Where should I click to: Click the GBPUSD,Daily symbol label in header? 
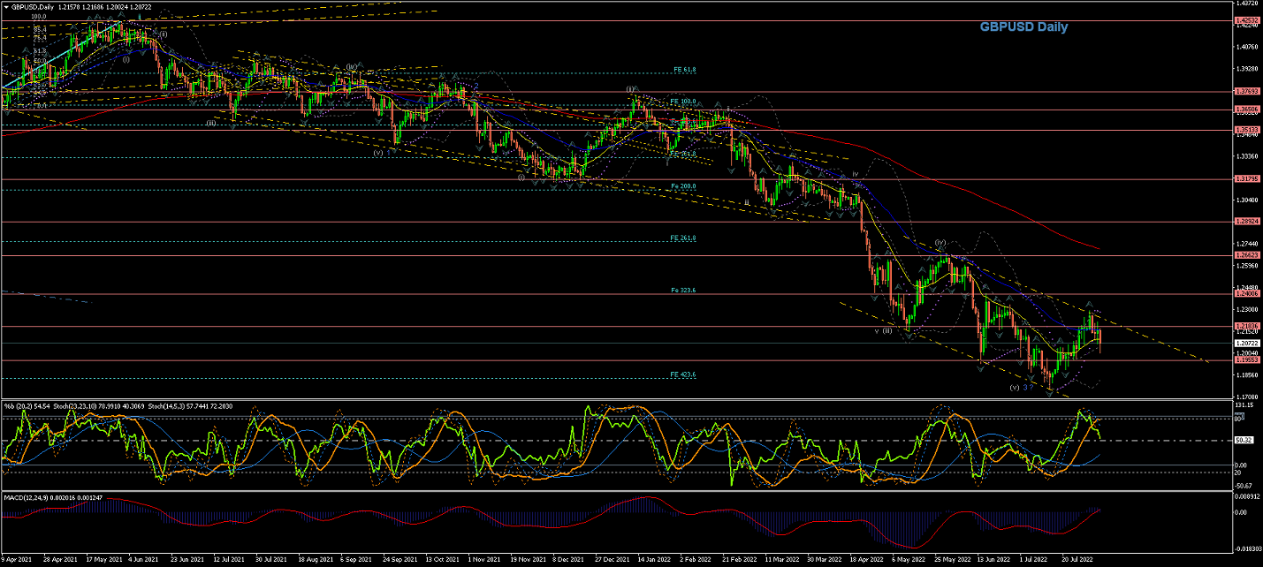click(31, 7)
